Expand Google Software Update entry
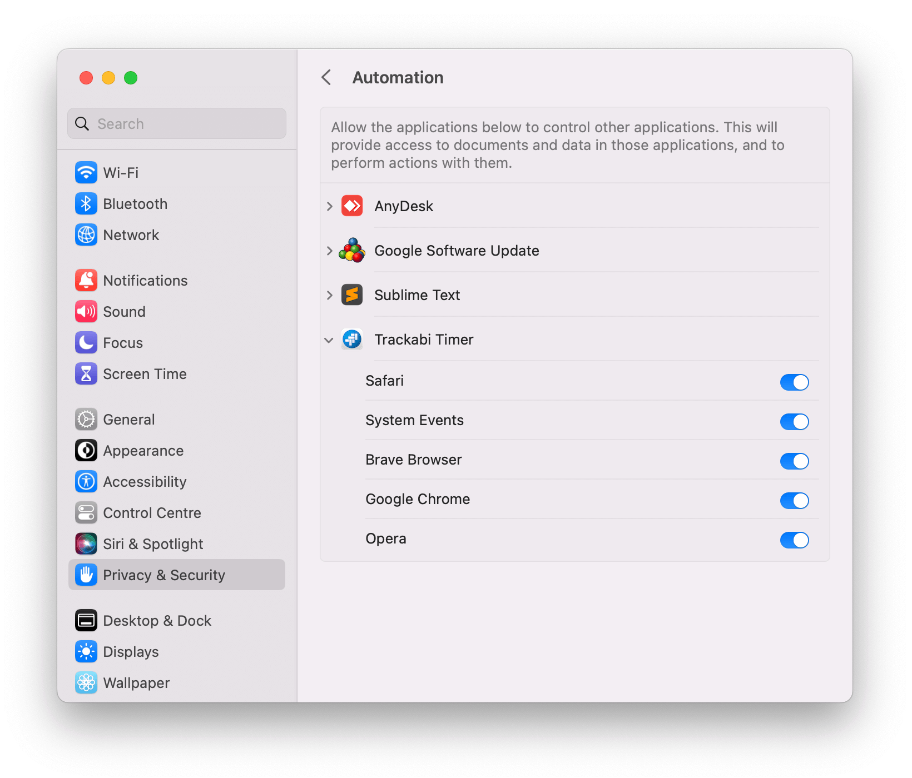The image size is (912, 778). [329, 251]
